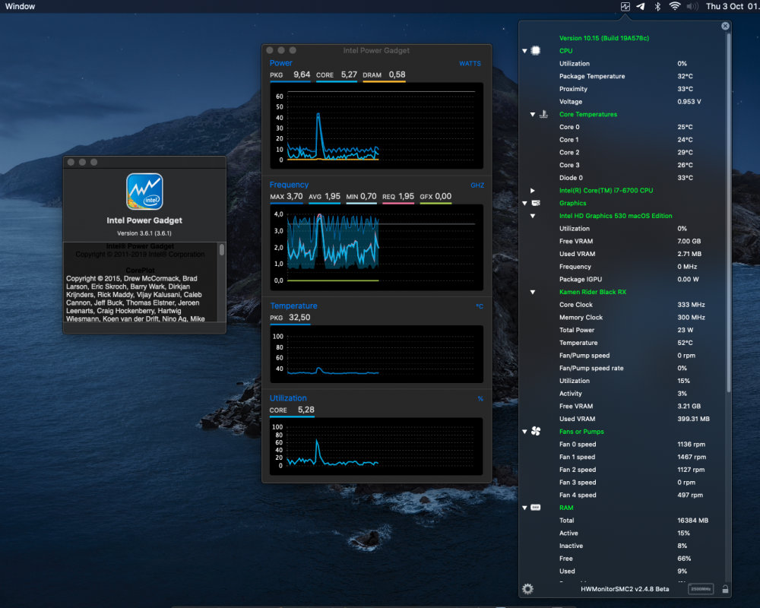Open the Wi-Fi menu bar icon
The width and height of the screenshot is (760, 608).
coord(674,6)
